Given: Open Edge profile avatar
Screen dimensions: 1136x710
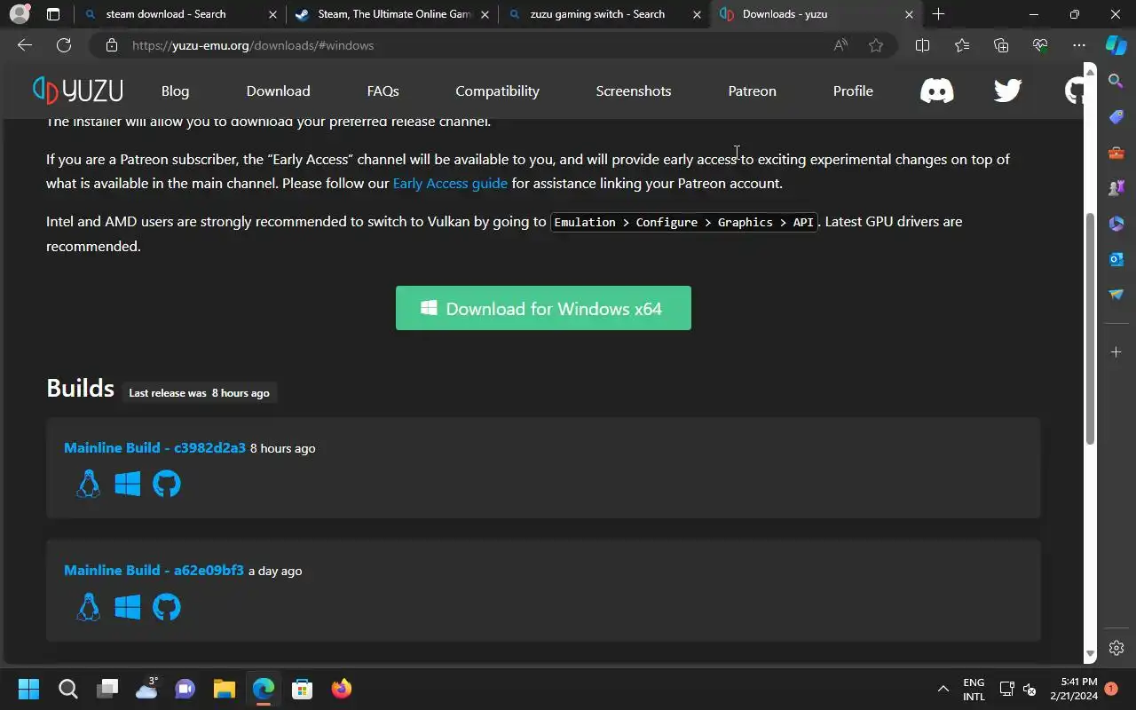Looking at the screenshot, I should (19, 14).
